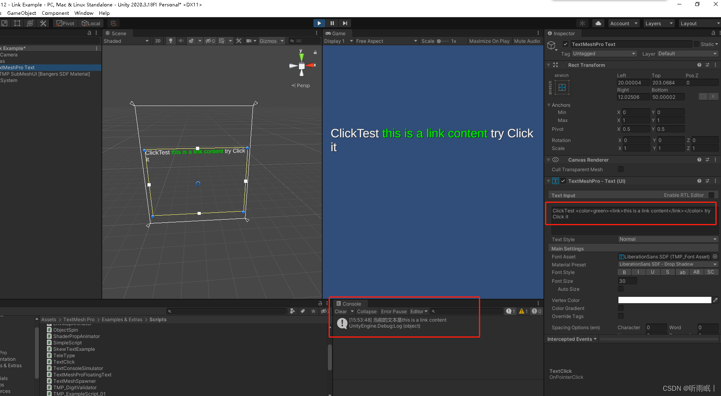Open the Layer Default dropdown

point(688,54)
